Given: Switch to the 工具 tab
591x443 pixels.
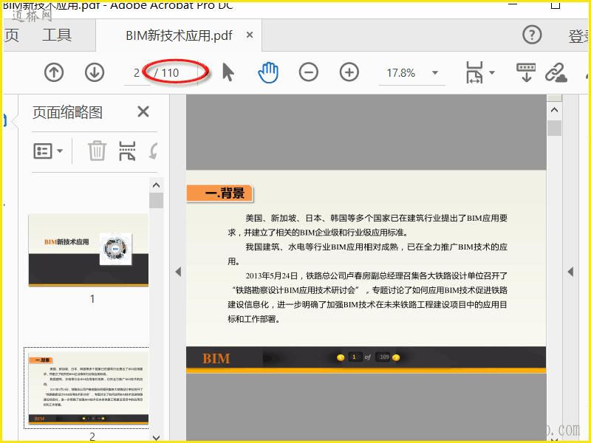Looking at the screenshot, I should [x=57, y=35].
